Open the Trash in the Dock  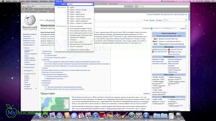pos(179,116)
